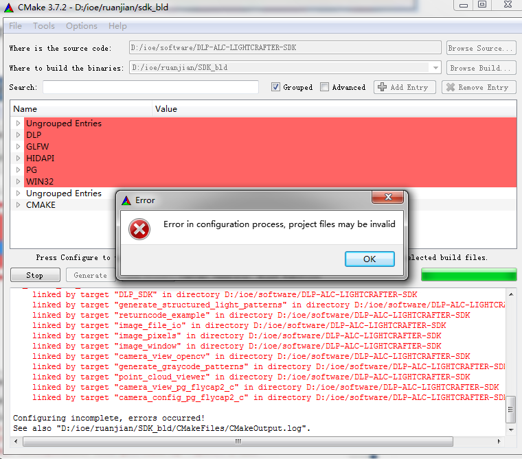Click OK in the Error dialog
This screenshot has height=459, width=522.
(370, 259)
